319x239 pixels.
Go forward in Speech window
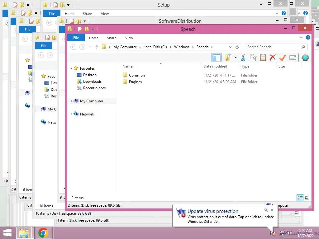point(82,47)
